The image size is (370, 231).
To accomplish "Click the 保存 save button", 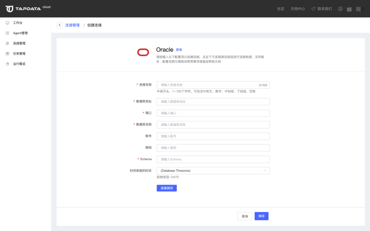I will click(261, 216).
